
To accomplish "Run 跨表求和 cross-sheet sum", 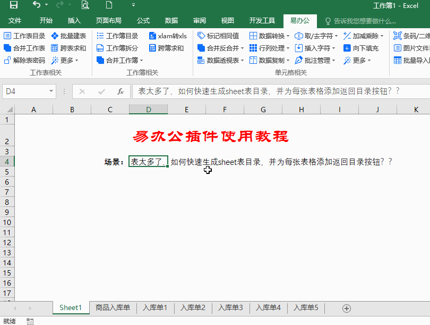I will click(69, 48).
